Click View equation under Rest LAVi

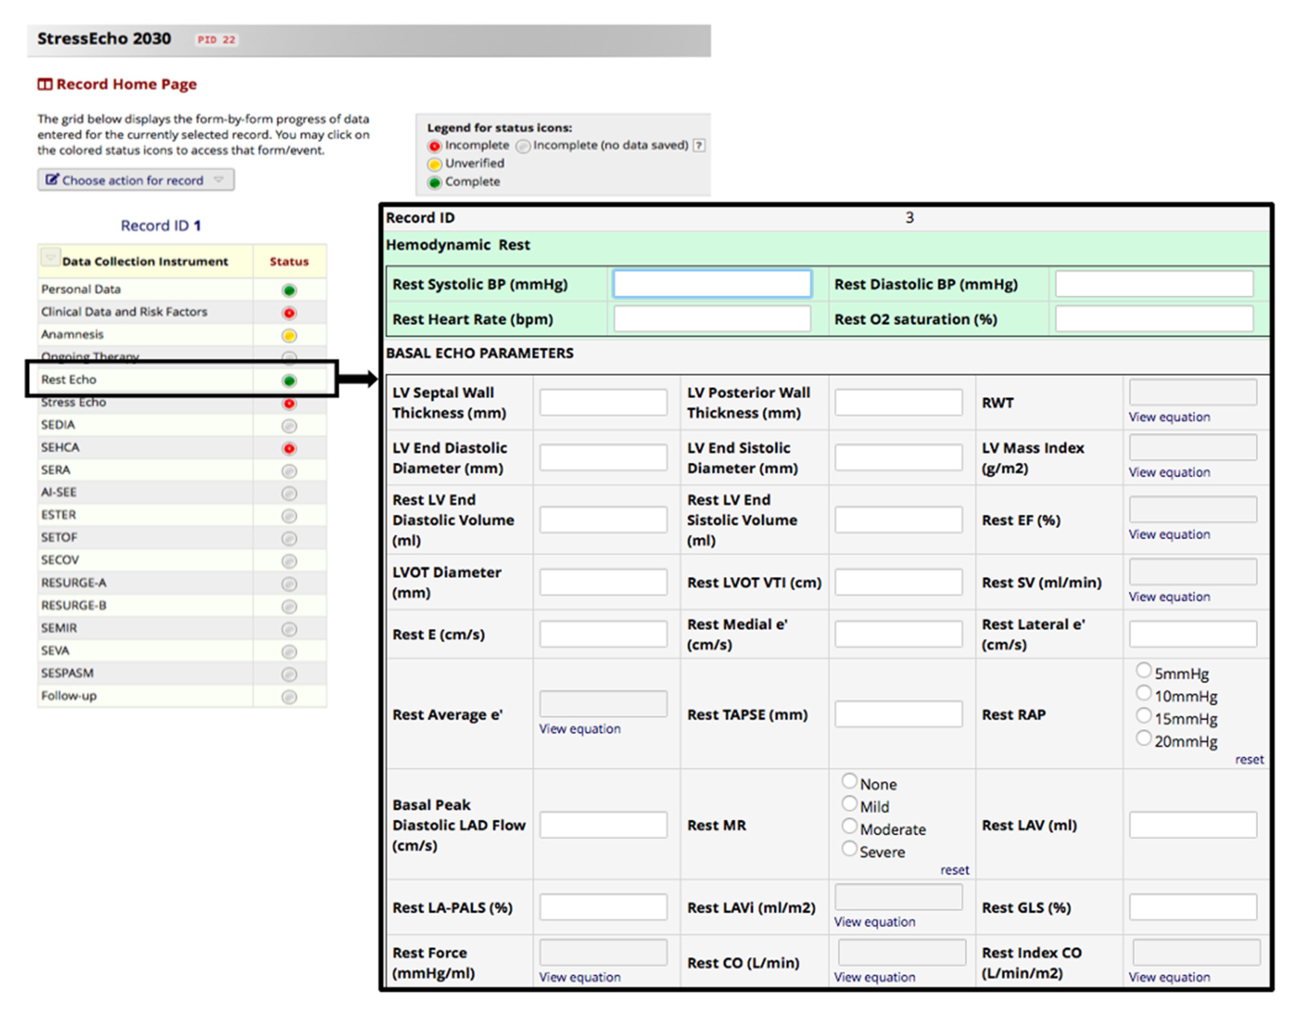coord(874,922)
